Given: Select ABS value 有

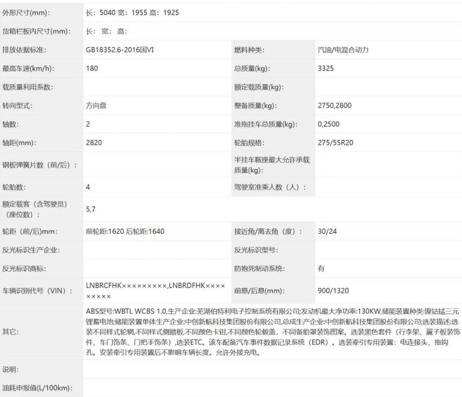Looking at the screenshot, I should pos(321,268).
